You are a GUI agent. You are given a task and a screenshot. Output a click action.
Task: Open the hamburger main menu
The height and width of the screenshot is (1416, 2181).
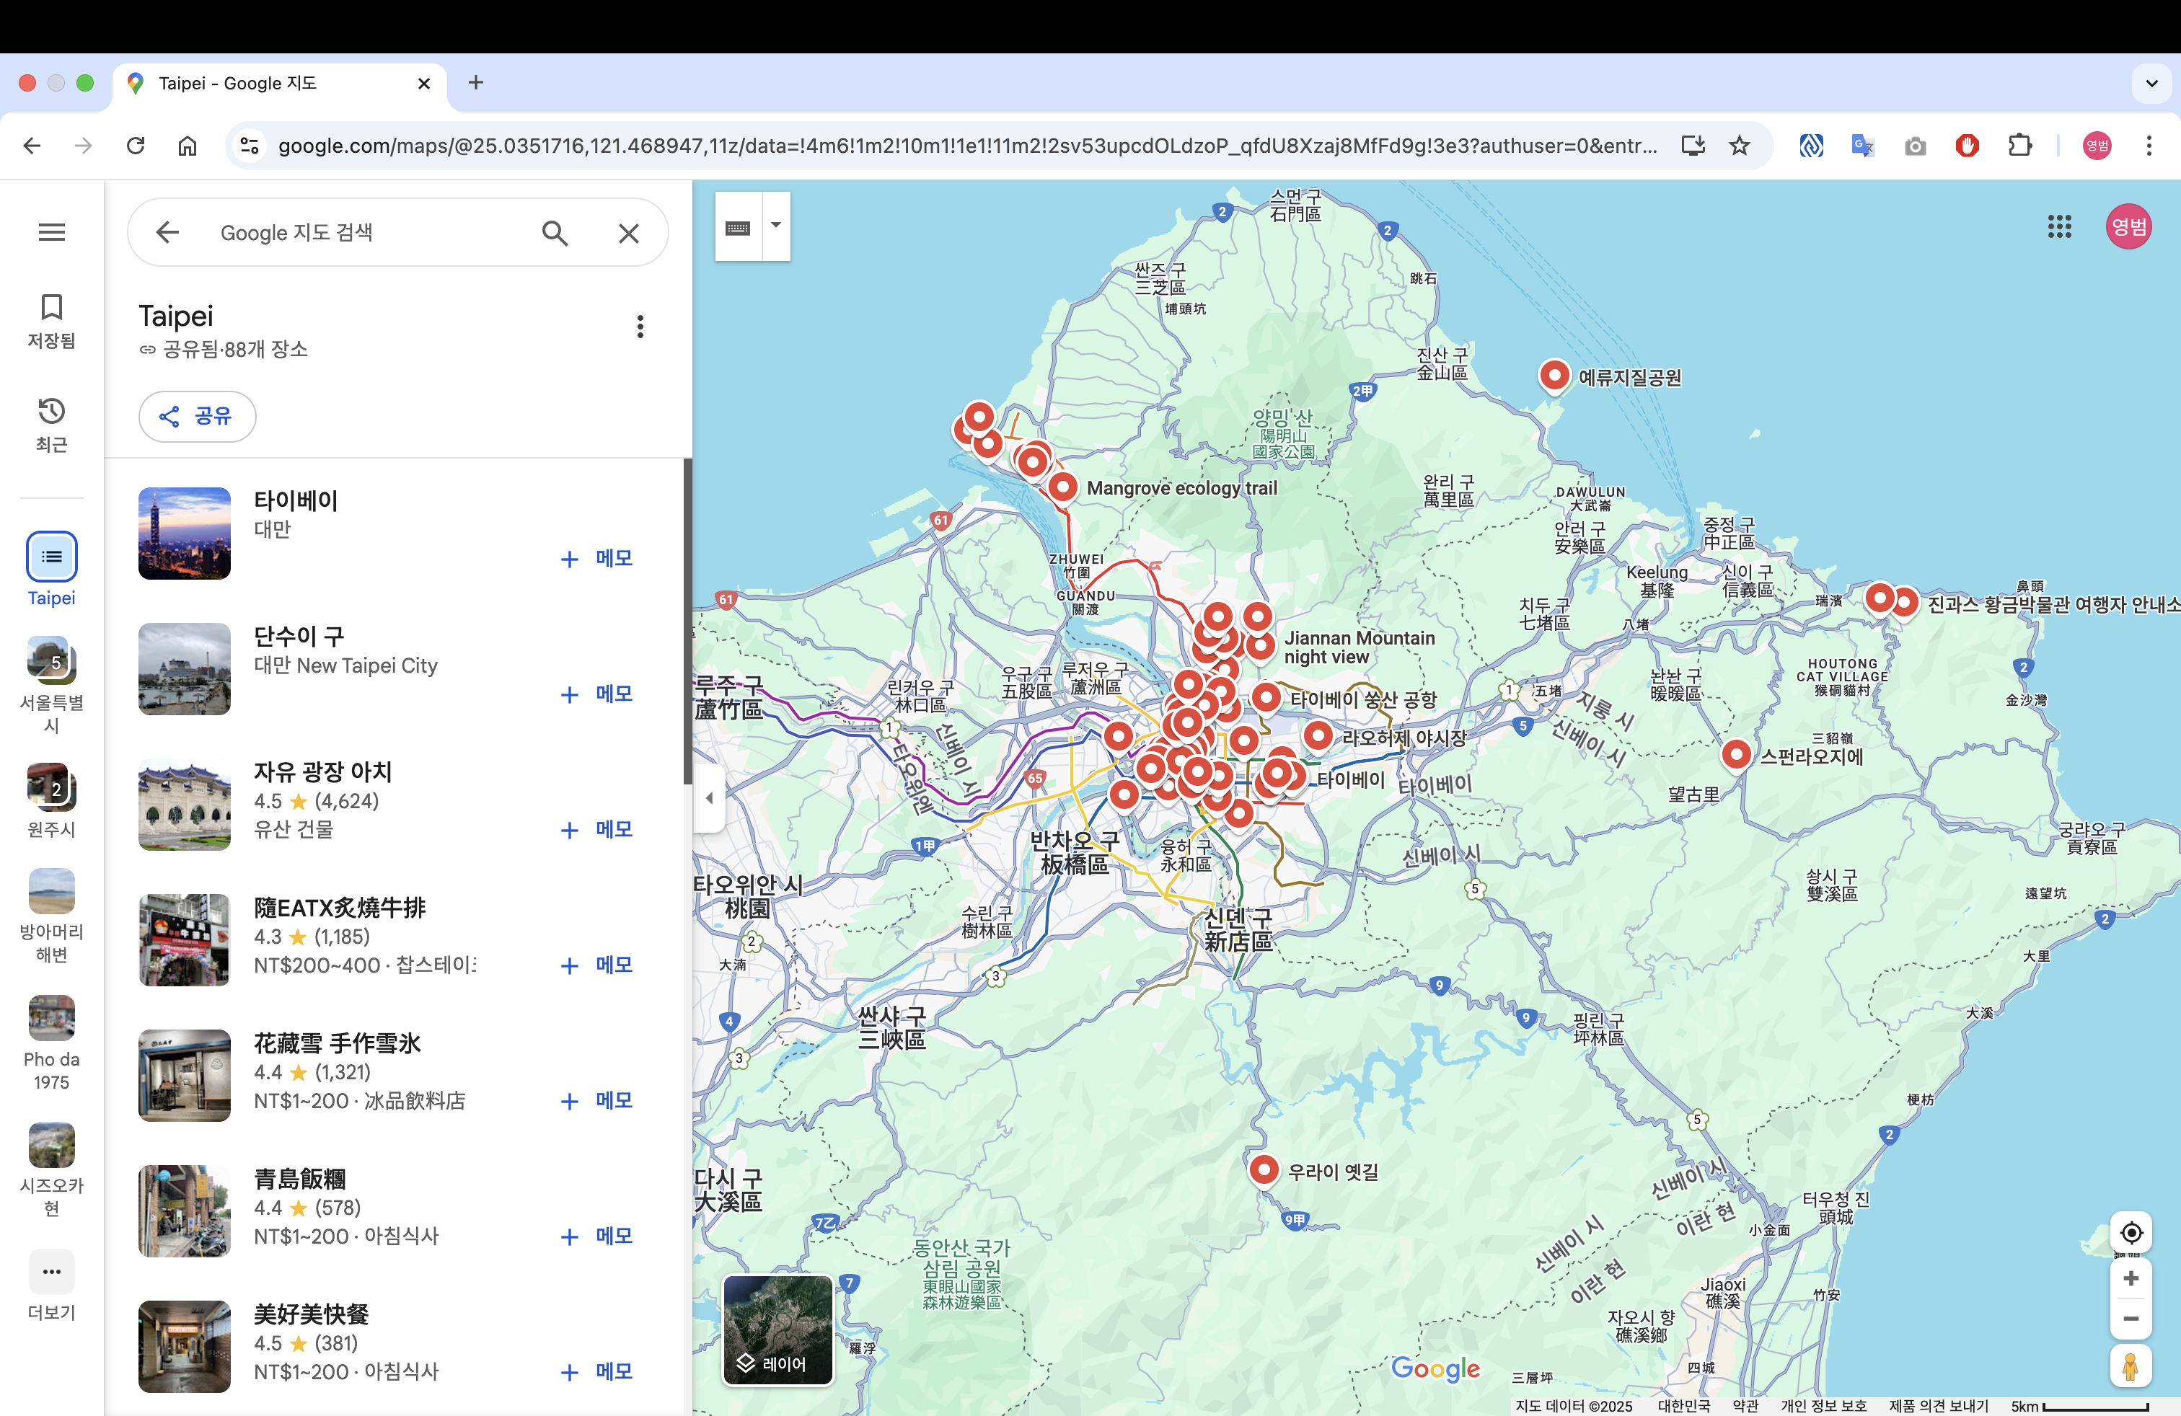pos(51,233)
